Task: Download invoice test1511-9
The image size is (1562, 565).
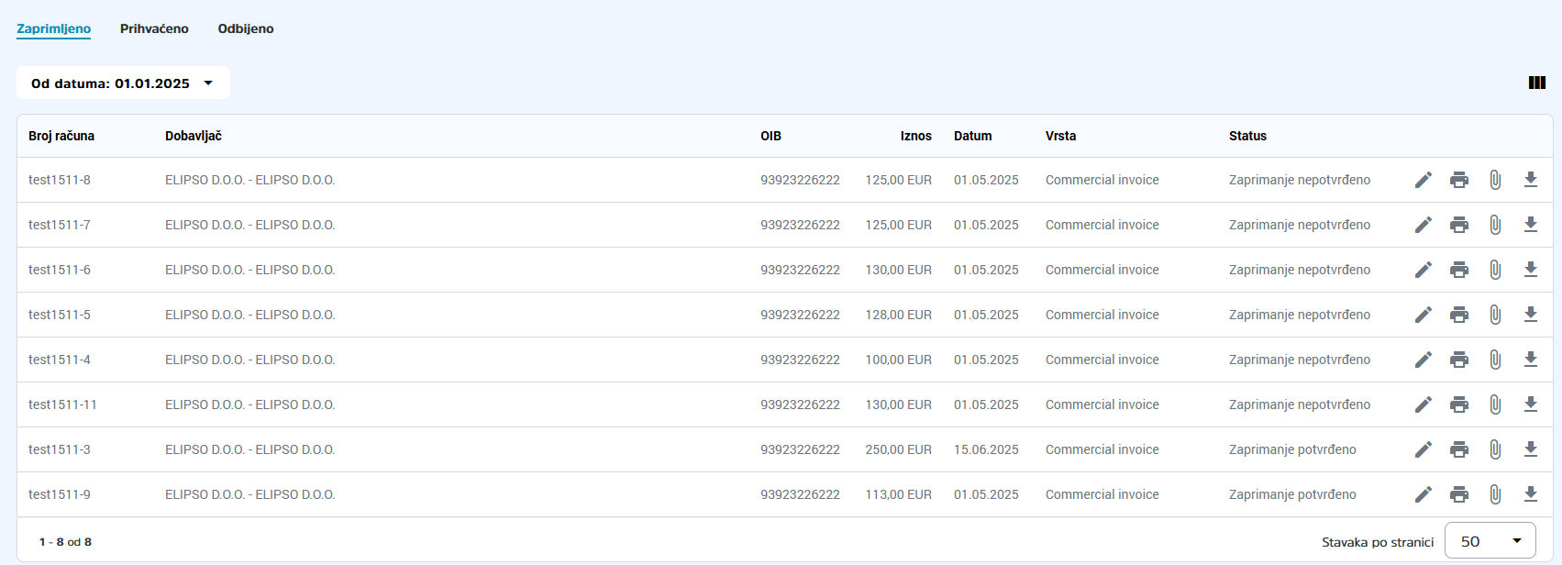Action: tap(1530, 494)
